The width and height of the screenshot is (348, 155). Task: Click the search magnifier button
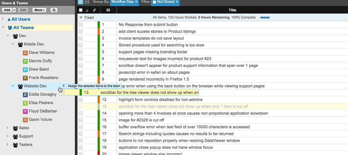click(x=54, y=10)
